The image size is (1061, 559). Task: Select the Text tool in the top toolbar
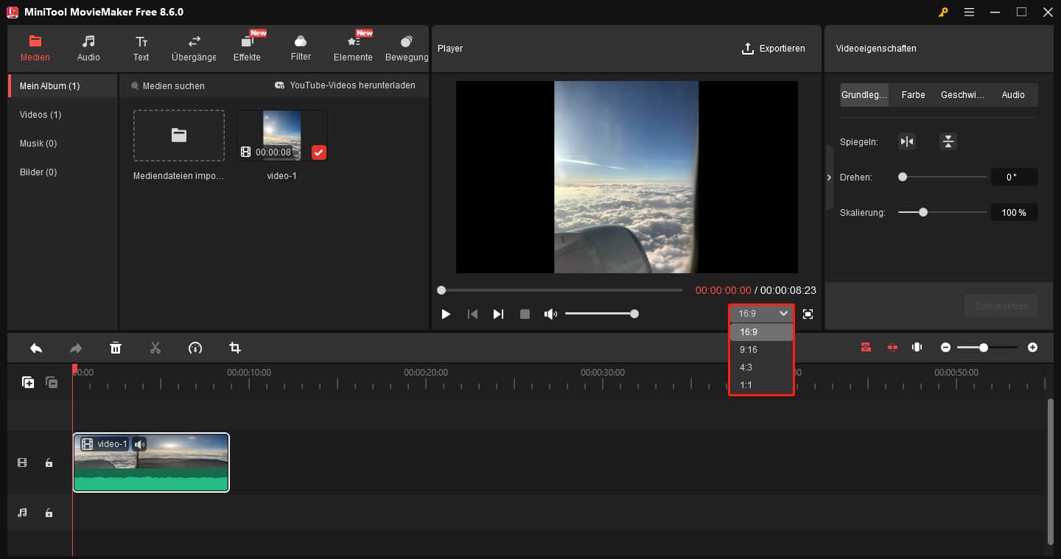tap(141, 47)
